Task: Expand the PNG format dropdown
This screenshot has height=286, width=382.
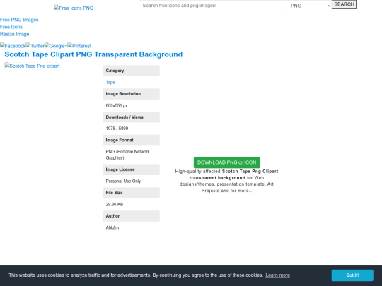Action: pyautogui.click(x=308, y=6)
